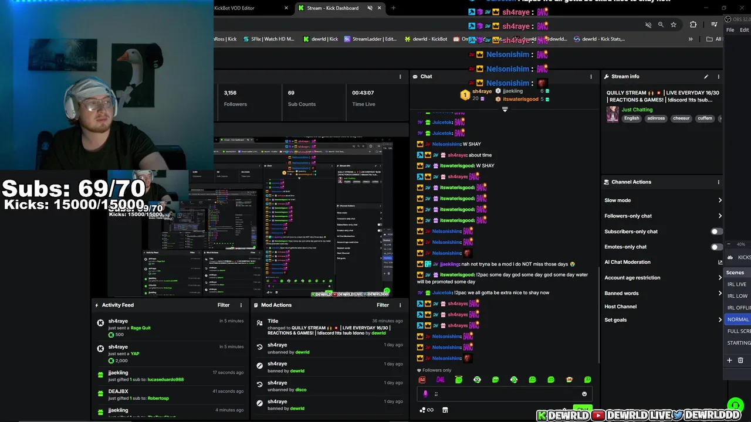
Task: Select the IRL LOW scene in OBS
Action: [738, 296]
